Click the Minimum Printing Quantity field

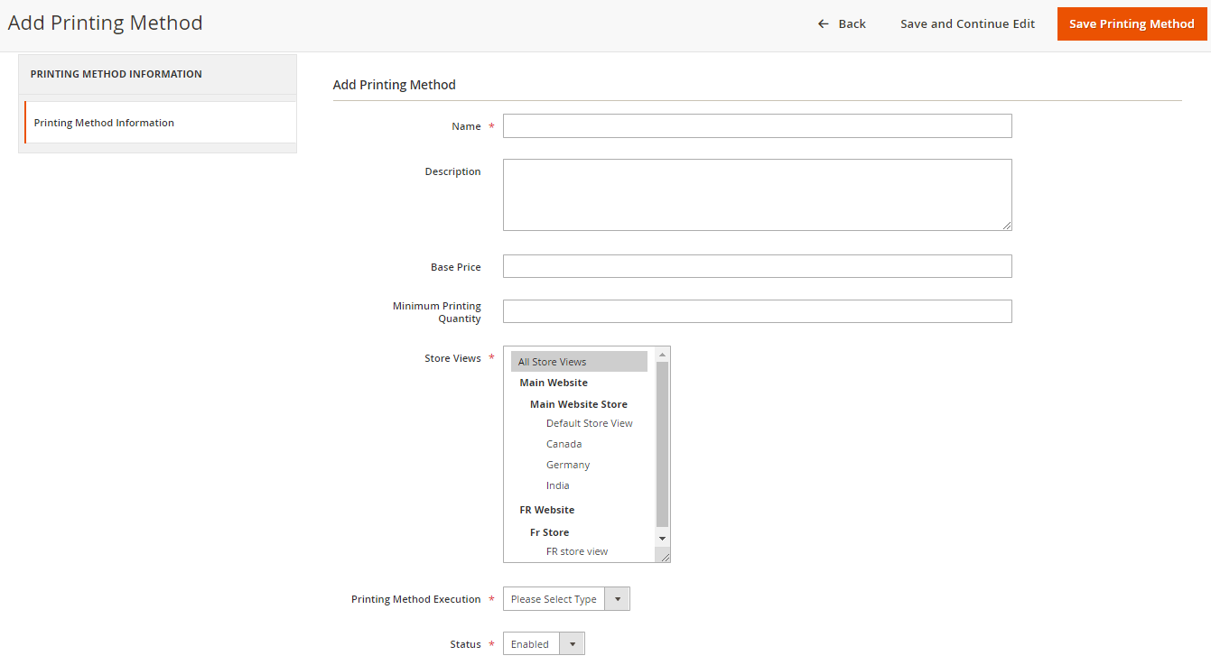757,311
